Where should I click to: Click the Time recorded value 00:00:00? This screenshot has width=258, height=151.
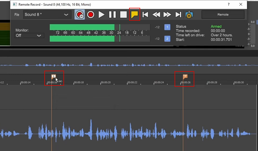pos(218,31)
